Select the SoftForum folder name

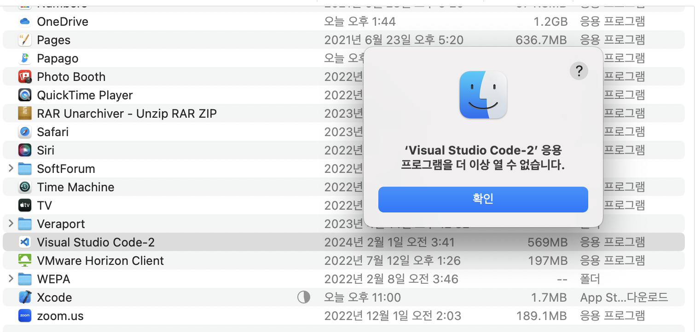tap(66, 169)
